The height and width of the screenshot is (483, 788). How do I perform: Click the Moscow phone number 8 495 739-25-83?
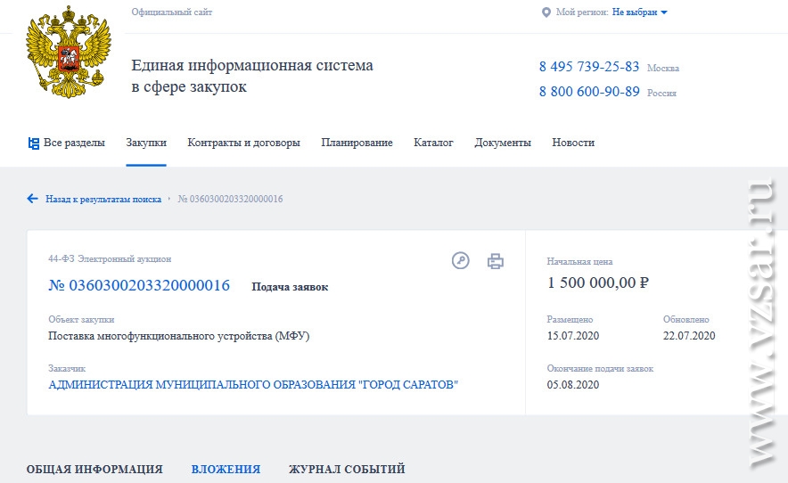point(589,67)
